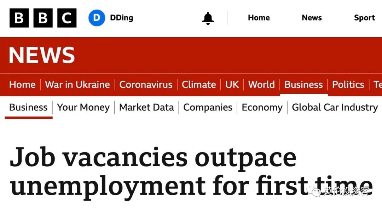Select the Business tab in red bar
This screenshot has height=208, width=382.
point(303,85)
